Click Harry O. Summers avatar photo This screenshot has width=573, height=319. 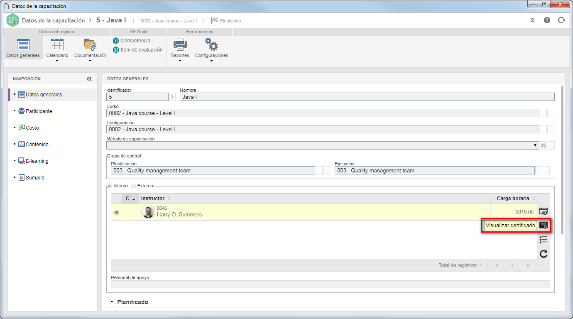click(x=148, y=212)
